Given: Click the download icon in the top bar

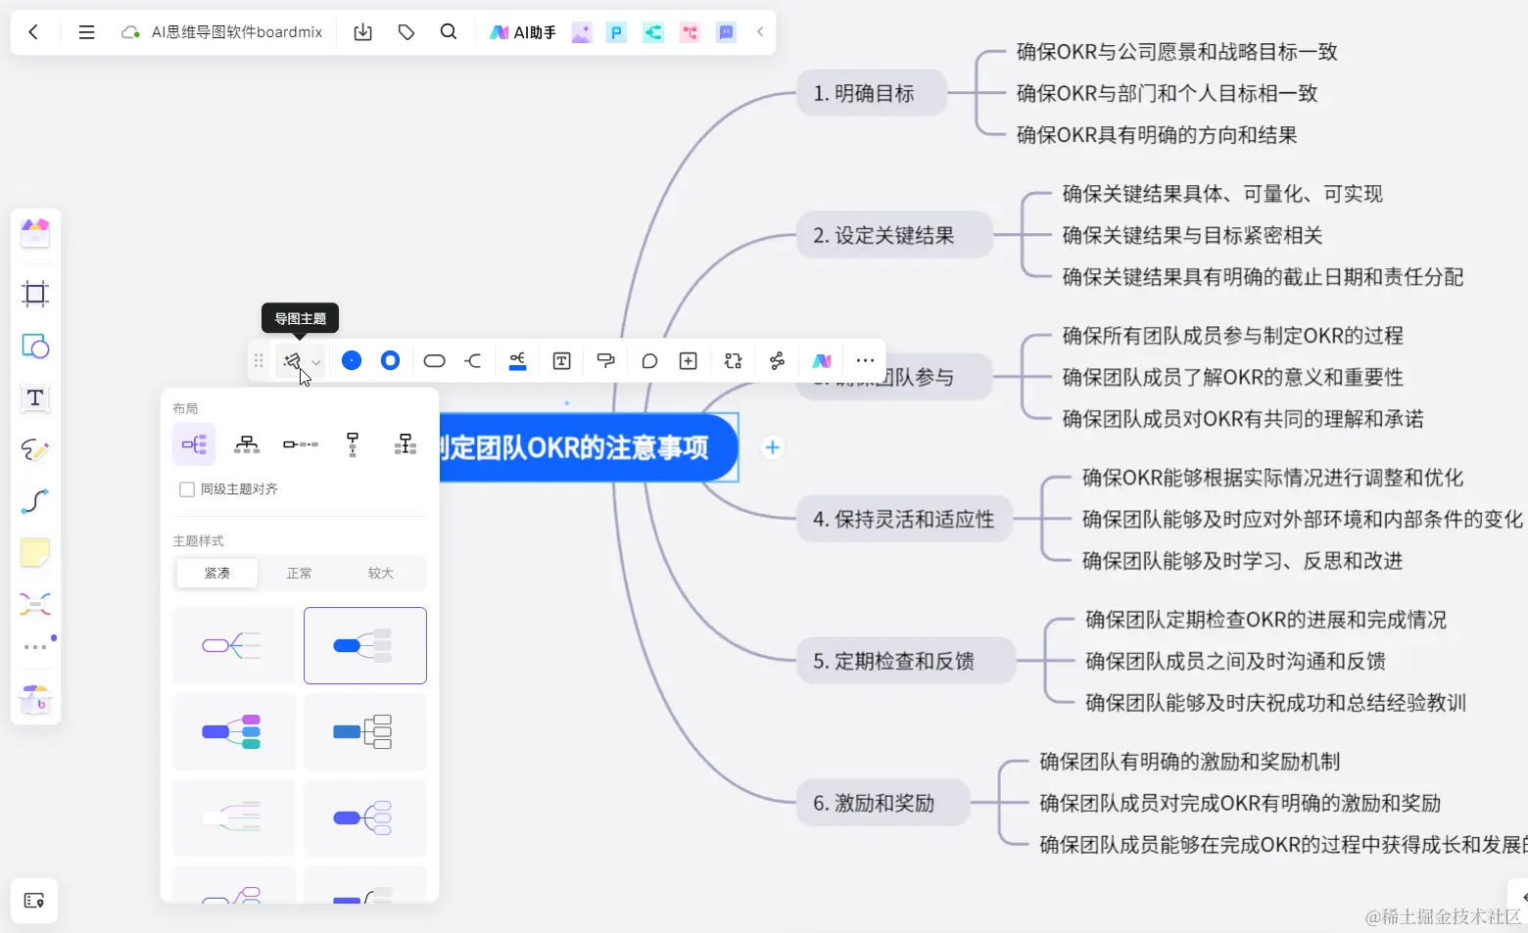Looking at the screenshot, I should 362,31.
